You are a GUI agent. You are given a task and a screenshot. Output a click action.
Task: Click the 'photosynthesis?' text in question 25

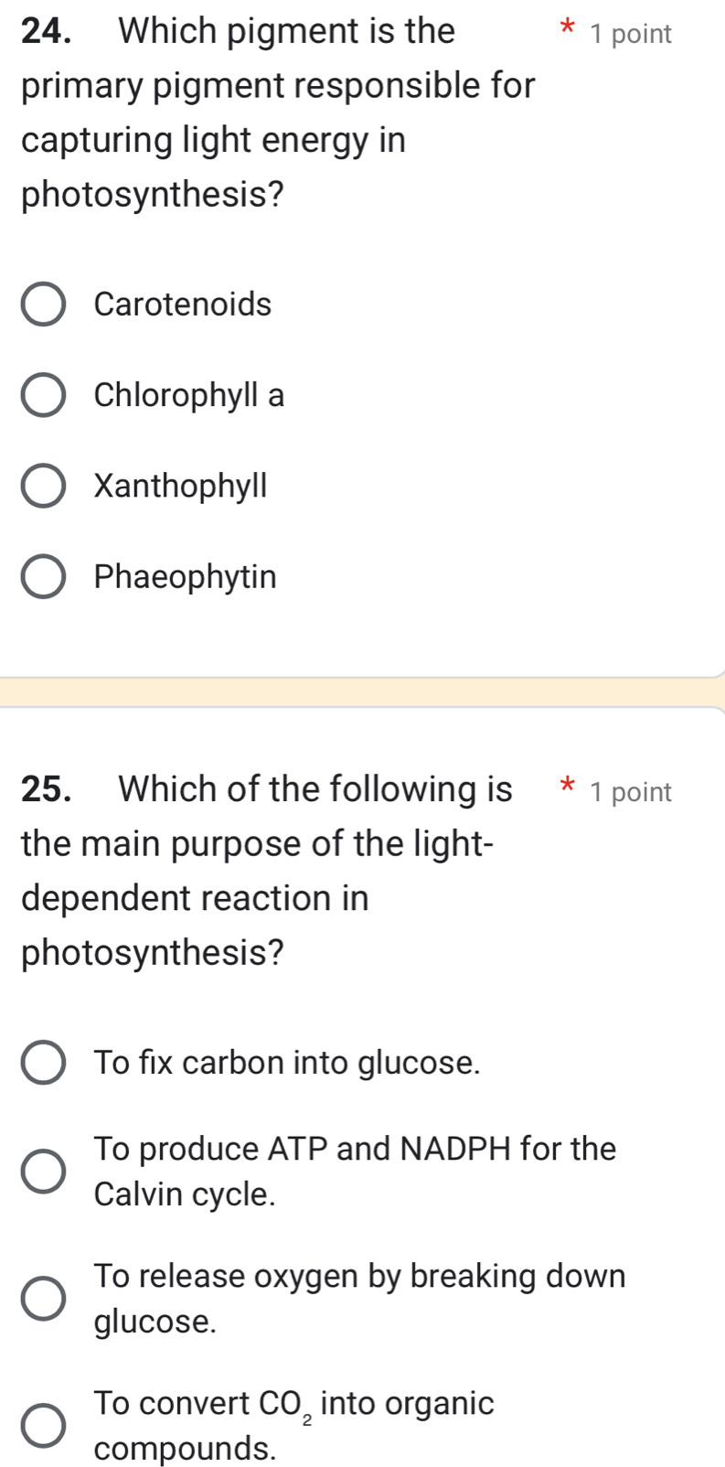[x=152, y=953]
